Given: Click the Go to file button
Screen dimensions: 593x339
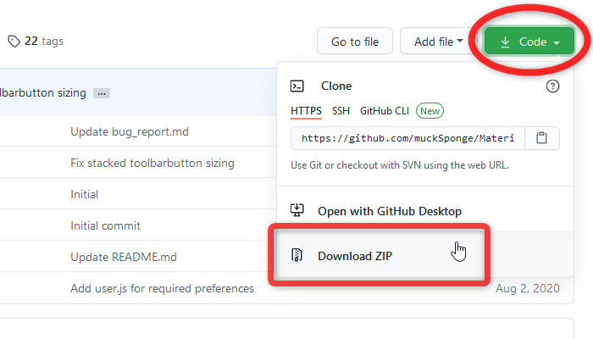Looking at the screenshot, I should point(355,42).
